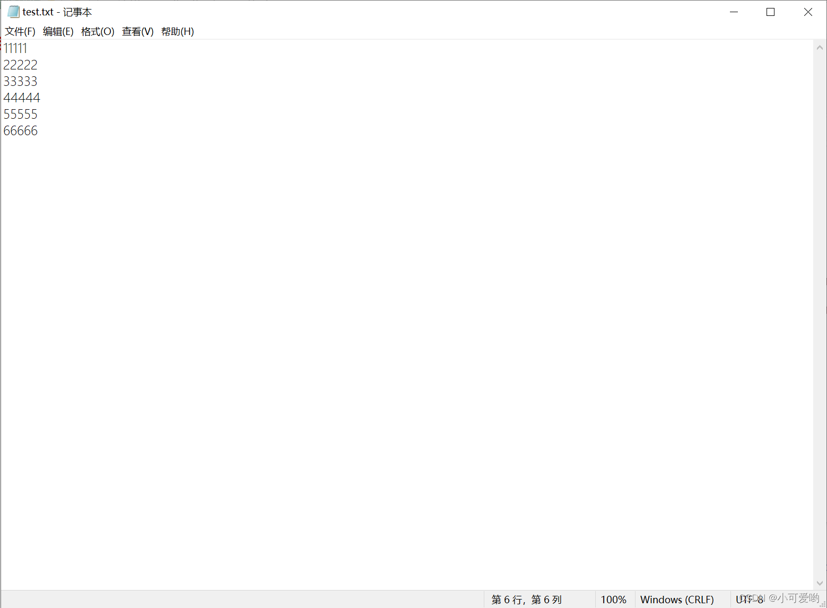Image resolution: width=827 pixels, height=608 pixels.
Task: Maximize the Notepad window
Action: [x=771, y=12]
